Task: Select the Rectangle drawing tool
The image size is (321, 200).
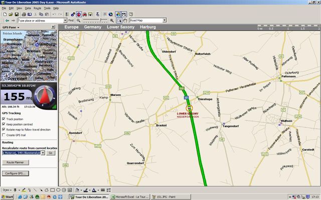Action: 52,190
